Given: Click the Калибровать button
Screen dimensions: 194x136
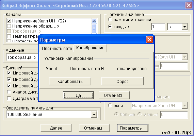Looking at the screenshot, I should 70,81.
